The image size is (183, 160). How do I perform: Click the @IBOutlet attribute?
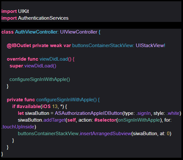point(19,45)
